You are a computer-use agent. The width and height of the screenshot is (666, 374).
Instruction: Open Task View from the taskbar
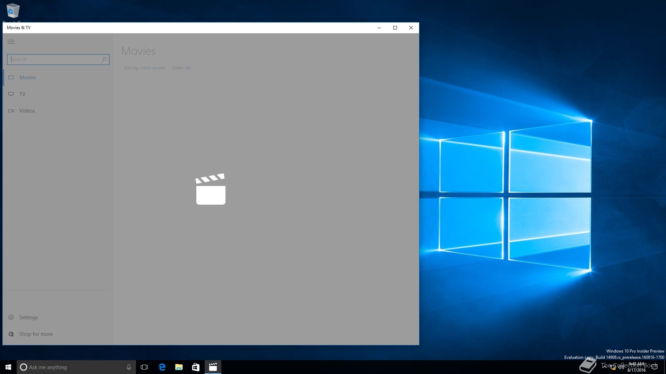144,367
